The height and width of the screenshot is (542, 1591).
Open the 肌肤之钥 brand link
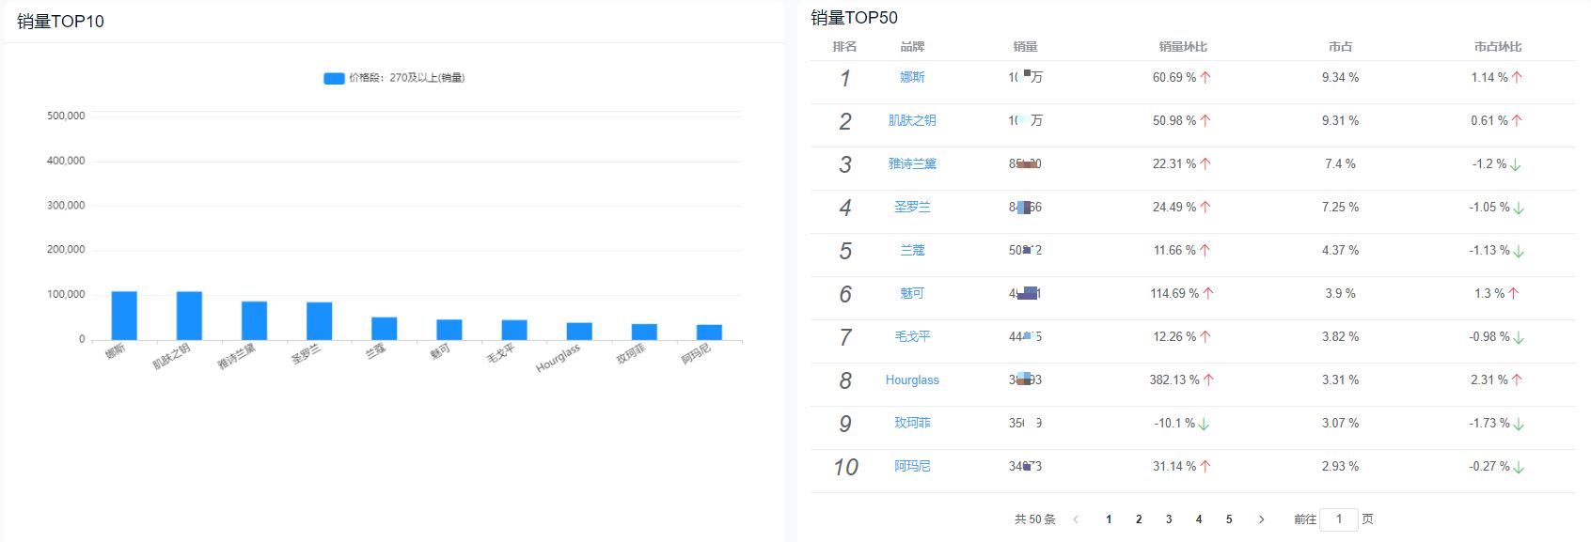[912, 120]
